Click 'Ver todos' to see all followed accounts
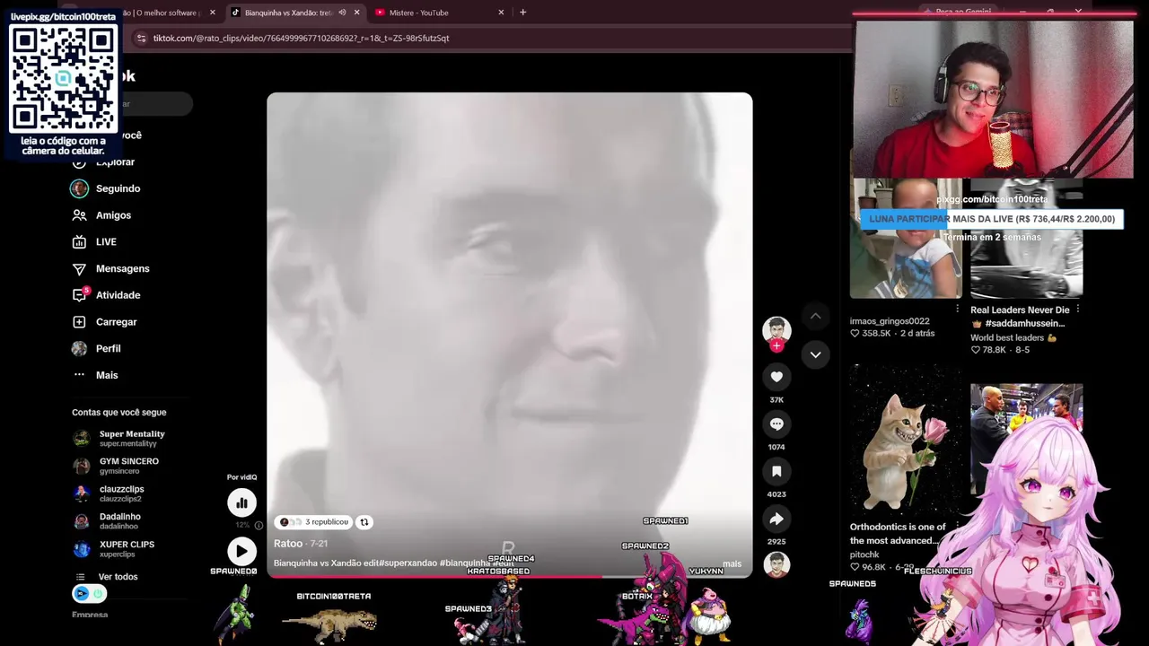 coord(118,577)
